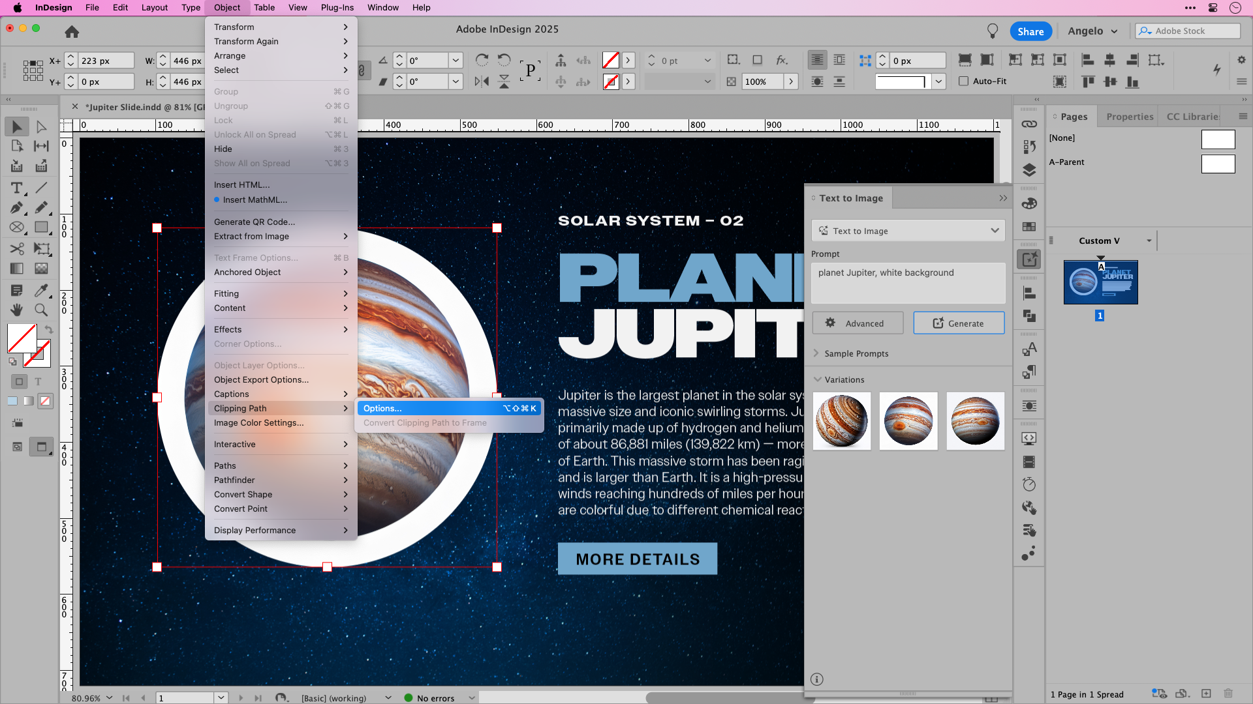1253x704 pixels.
Task: Choose Options from the Clipping Path submenu
Action: pyautogui.click(x=382, y=408)
